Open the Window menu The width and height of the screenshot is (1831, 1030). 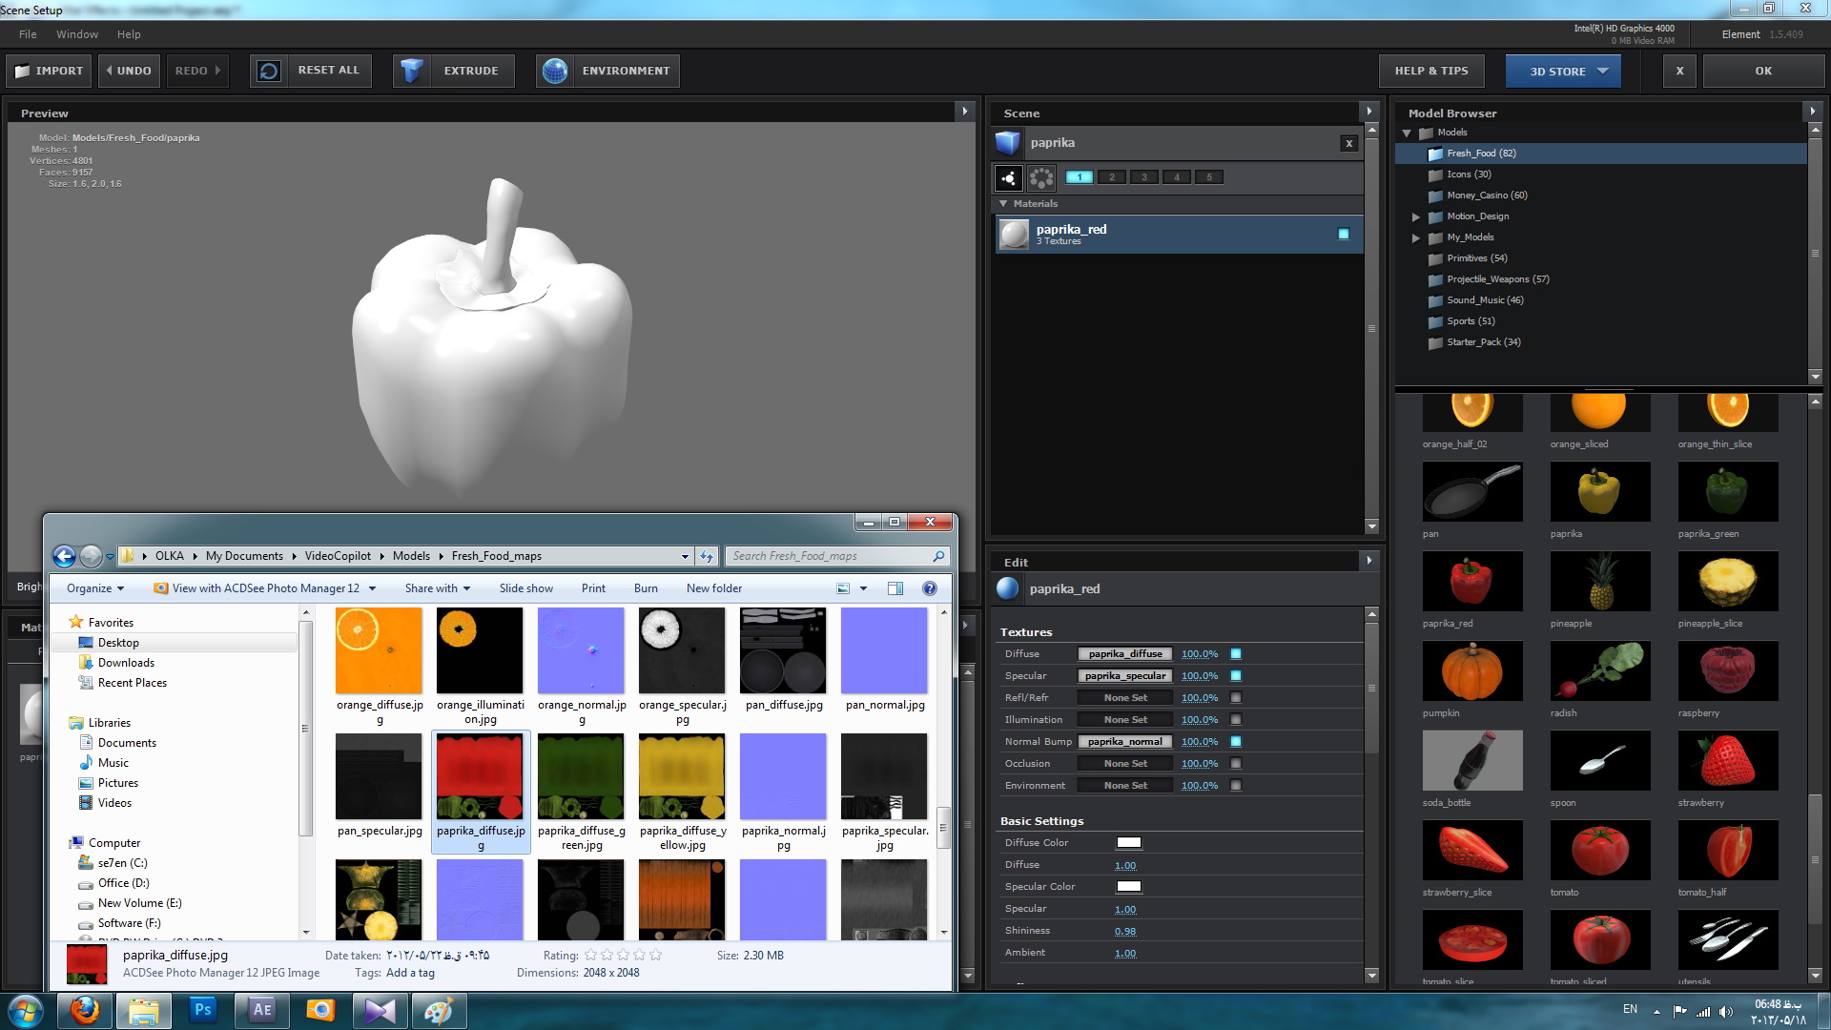77,34
